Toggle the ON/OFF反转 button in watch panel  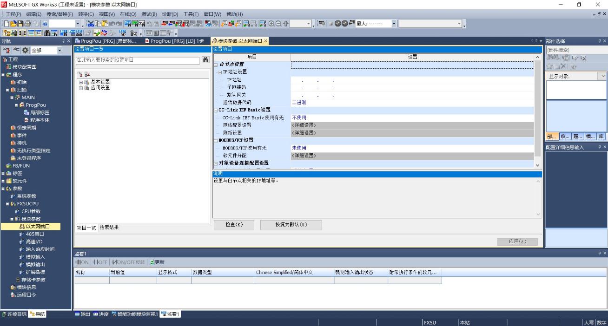coord(128,262)
